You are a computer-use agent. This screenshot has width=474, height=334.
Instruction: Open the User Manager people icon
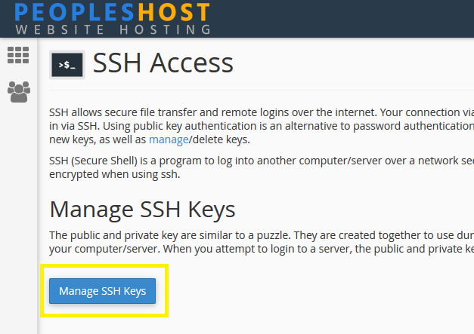(19, 92)
